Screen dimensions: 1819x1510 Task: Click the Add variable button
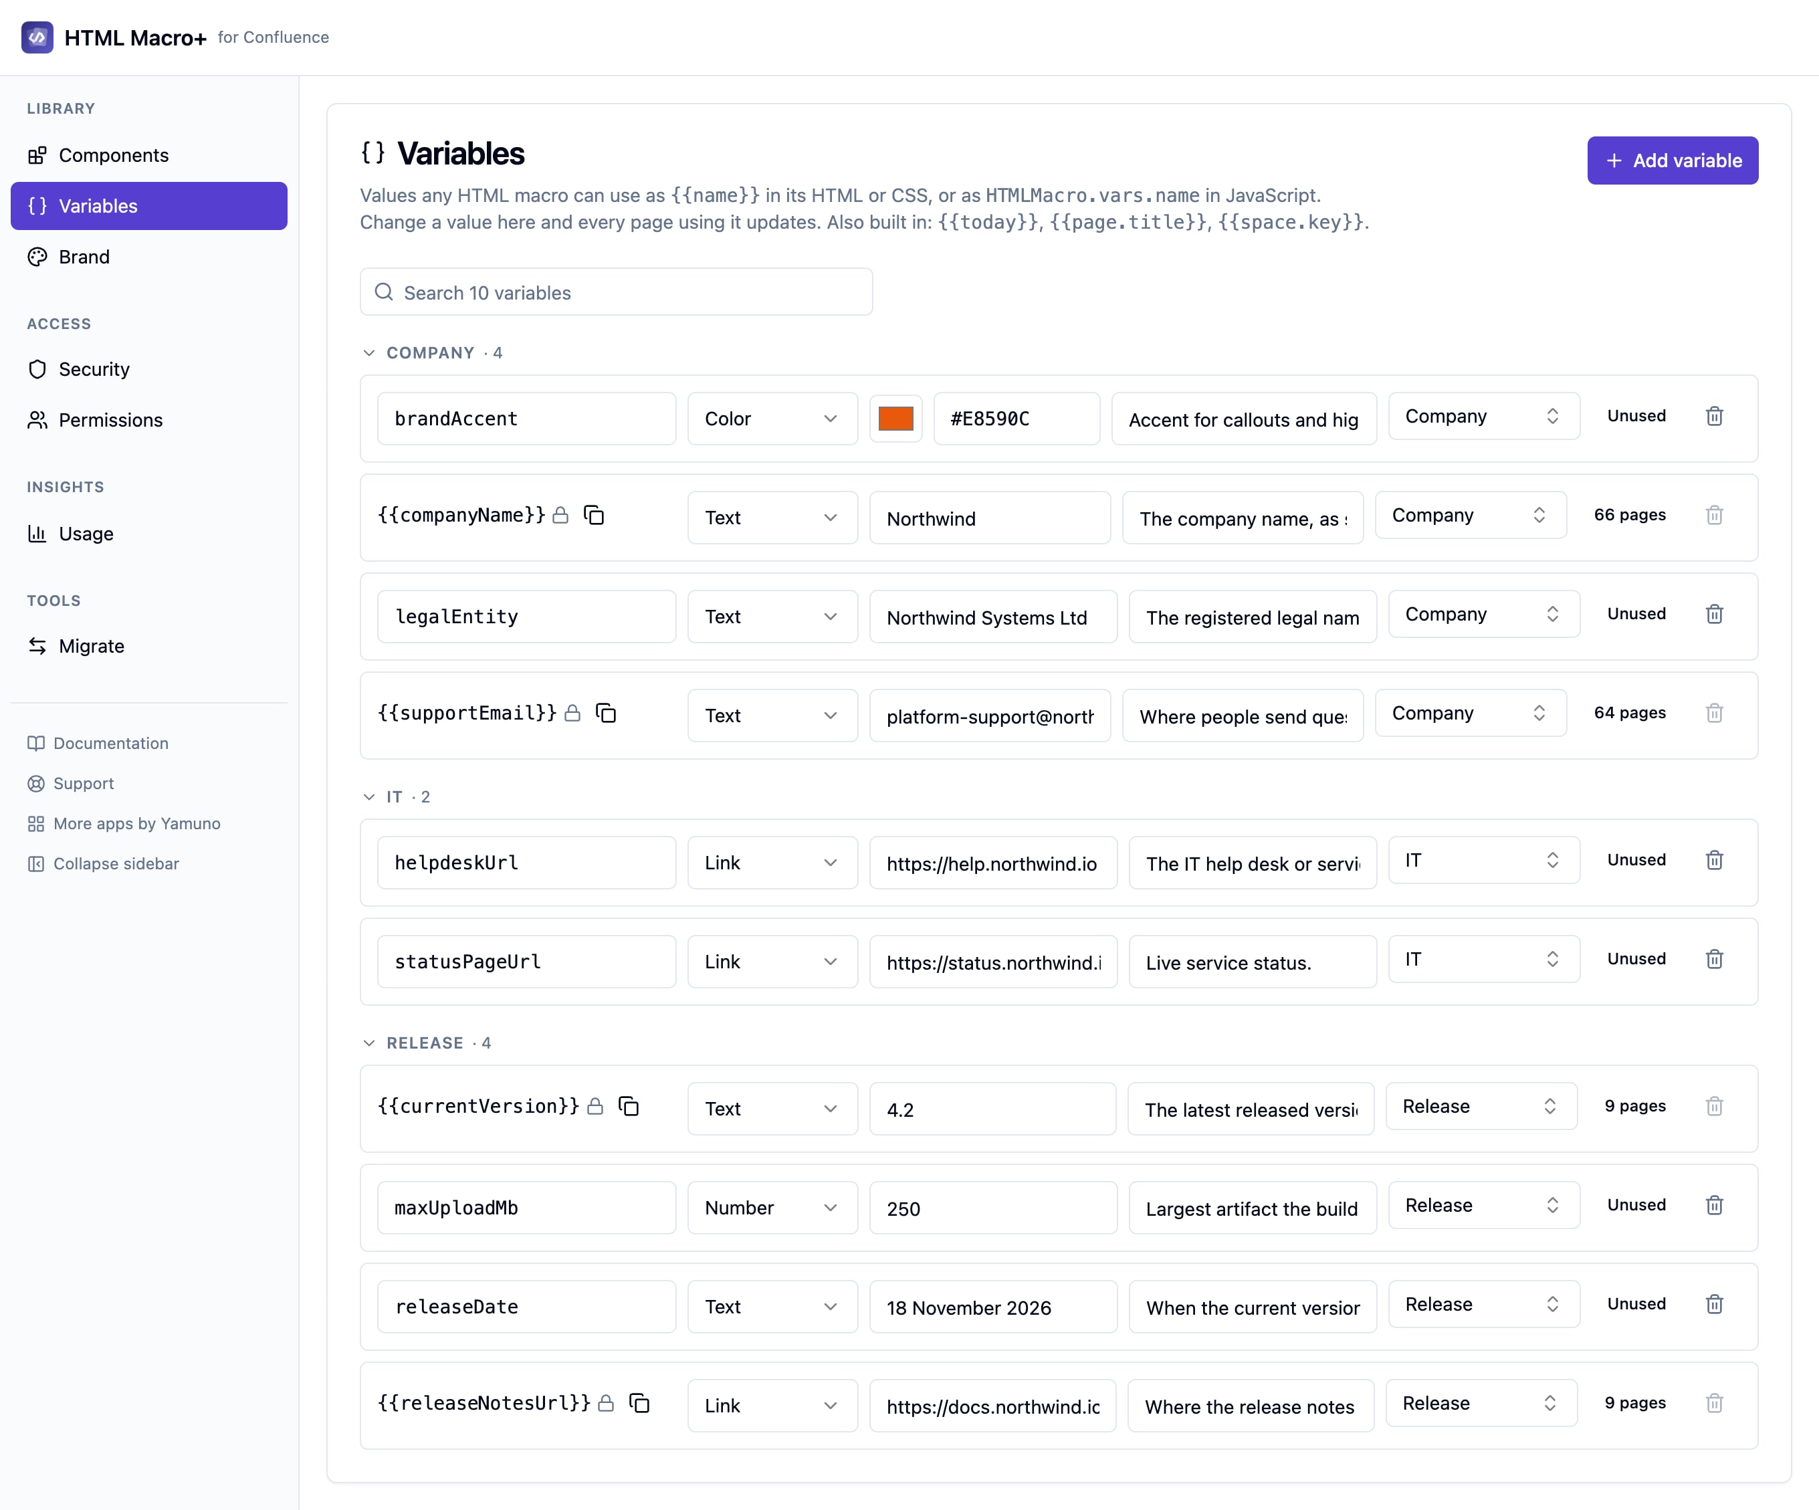coord(1673,160)
